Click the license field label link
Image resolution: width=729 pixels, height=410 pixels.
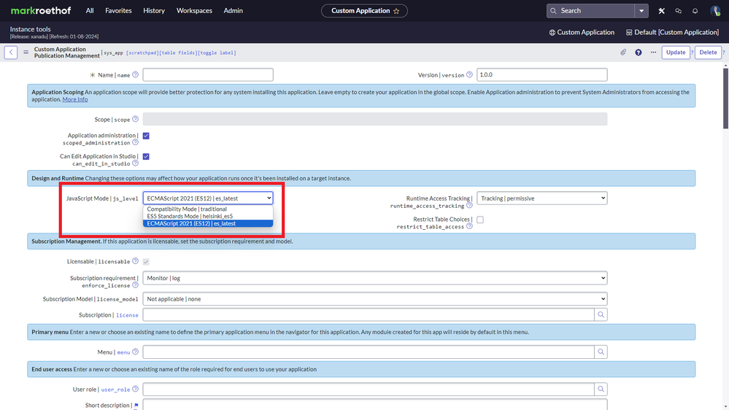click(x=127, y=315)
